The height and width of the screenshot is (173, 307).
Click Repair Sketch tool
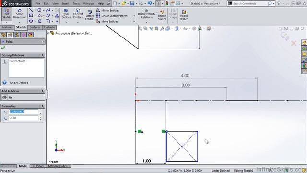pyautogui.click(x=162, y=15)
